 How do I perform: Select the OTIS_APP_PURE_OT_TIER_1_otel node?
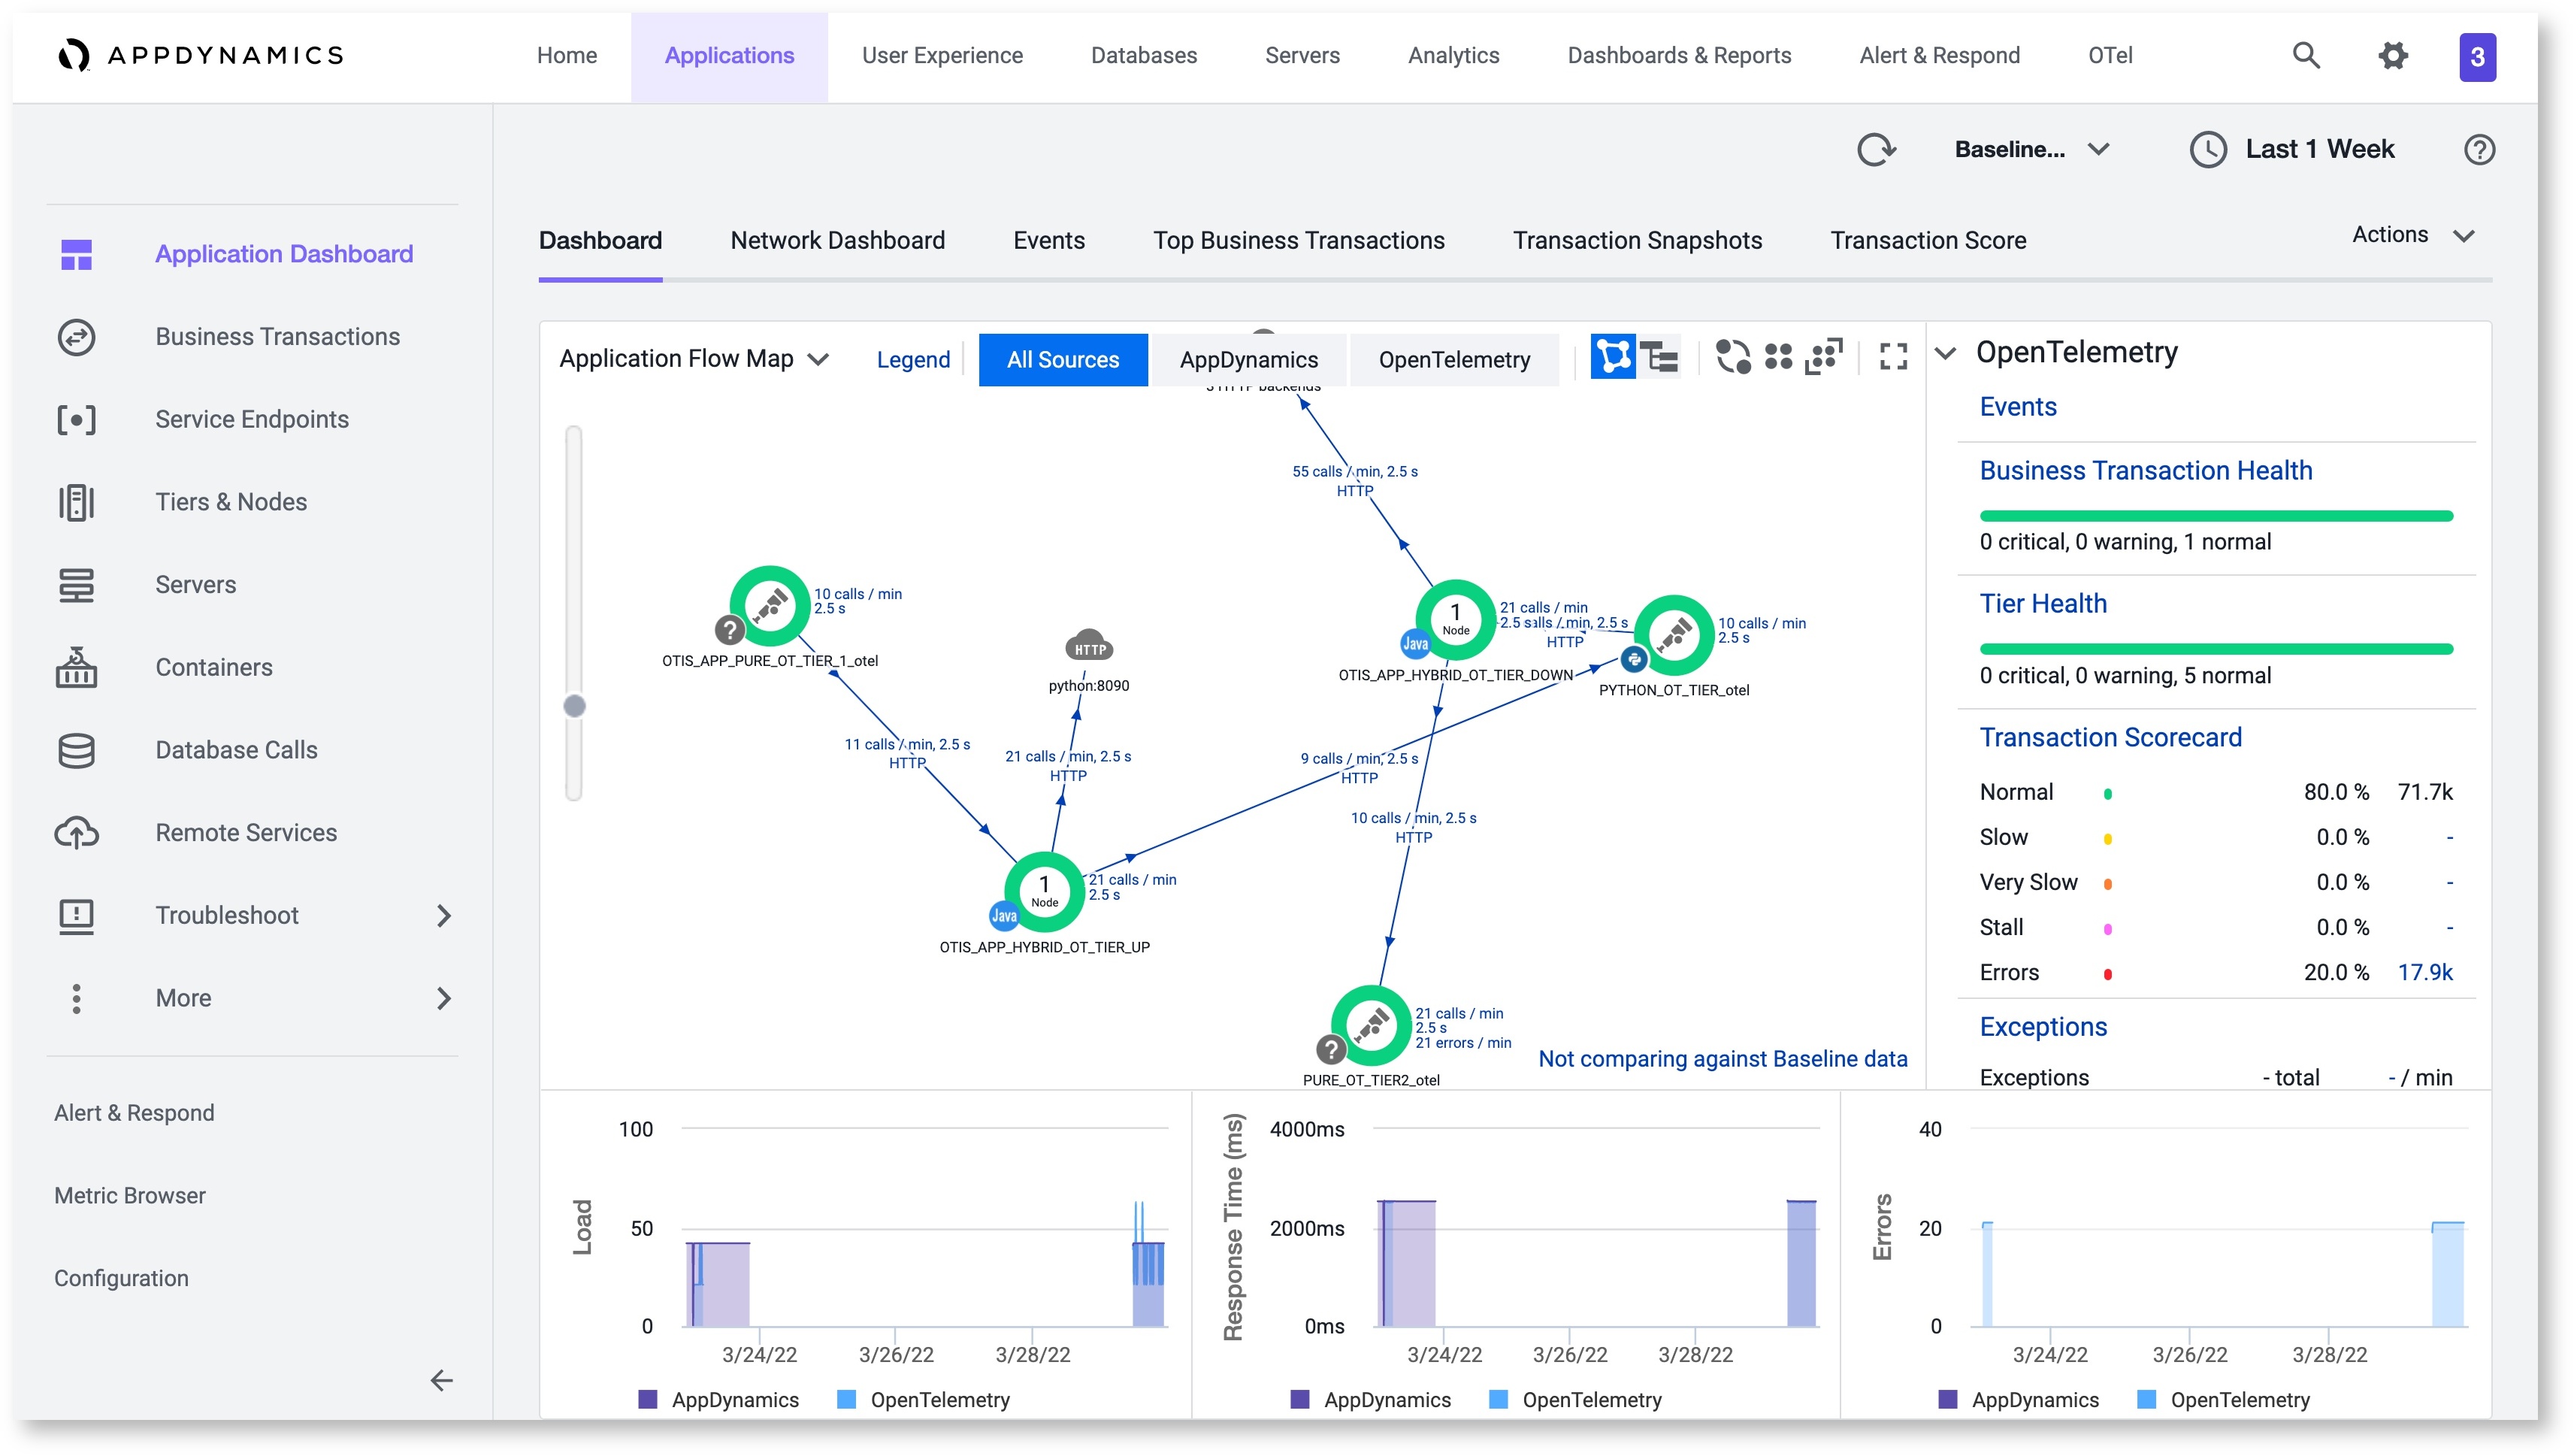pyautogui.click(x=769, y=606)
